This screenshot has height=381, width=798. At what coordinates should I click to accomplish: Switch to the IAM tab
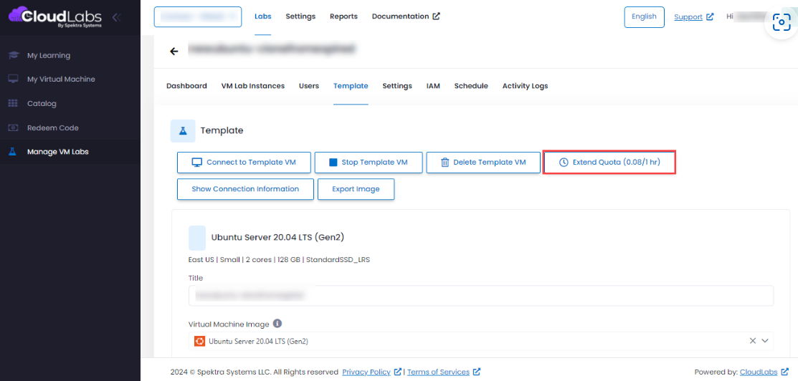coord(433,86)
